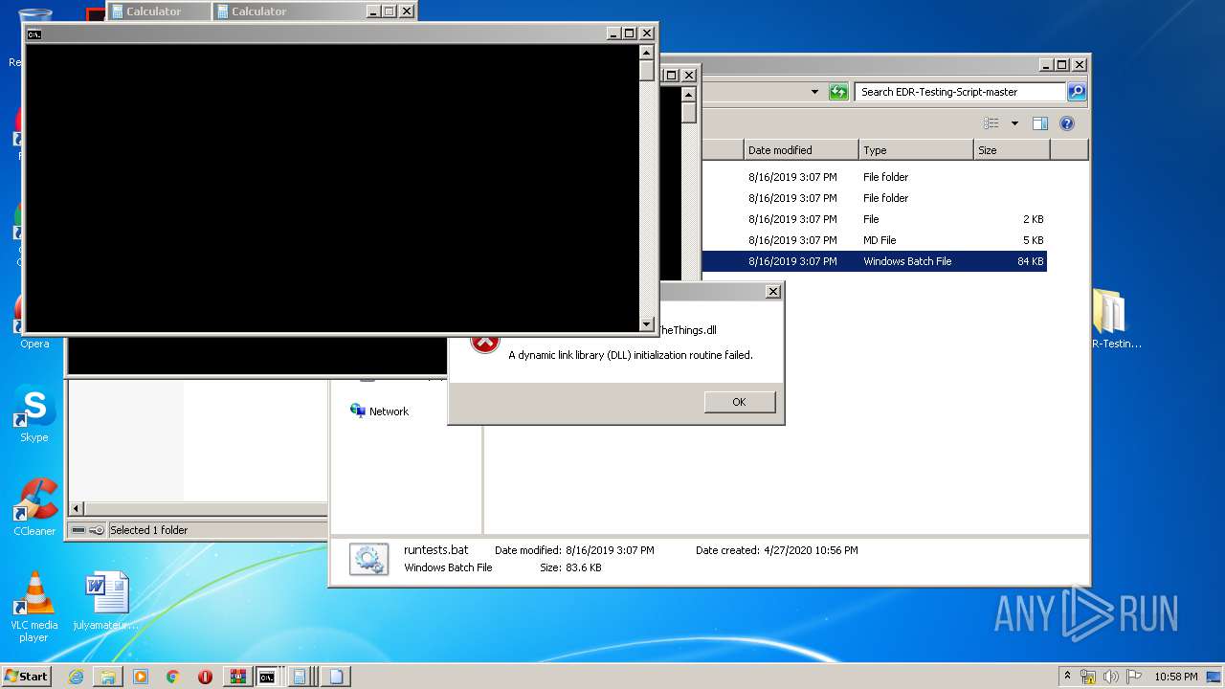This screenshot has width=1225, height=689.
Task: Sort files by Type column
Action: click(x=916, y=150)
